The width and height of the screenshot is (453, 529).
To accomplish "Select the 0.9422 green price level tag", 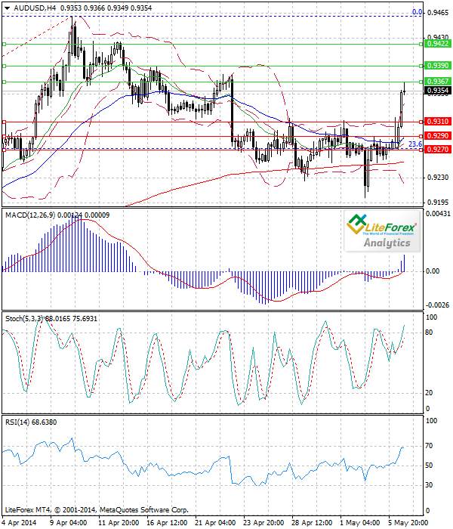I will (x=438, y=45).
